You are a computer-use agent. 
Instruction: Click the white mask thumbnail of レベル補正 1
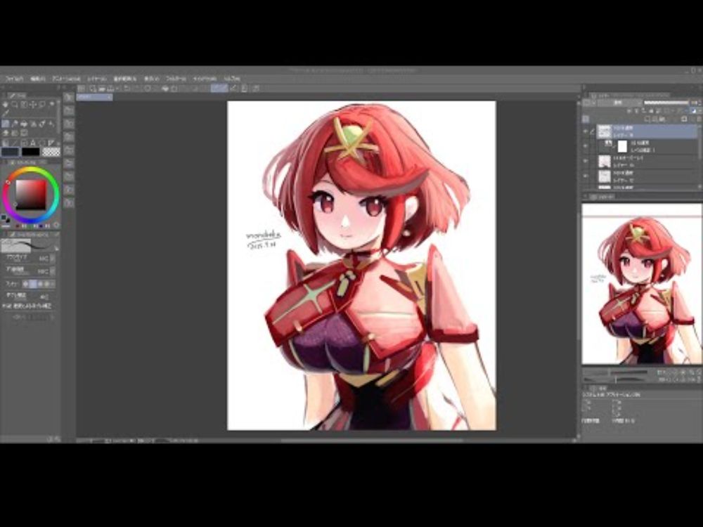pos(622,146)
